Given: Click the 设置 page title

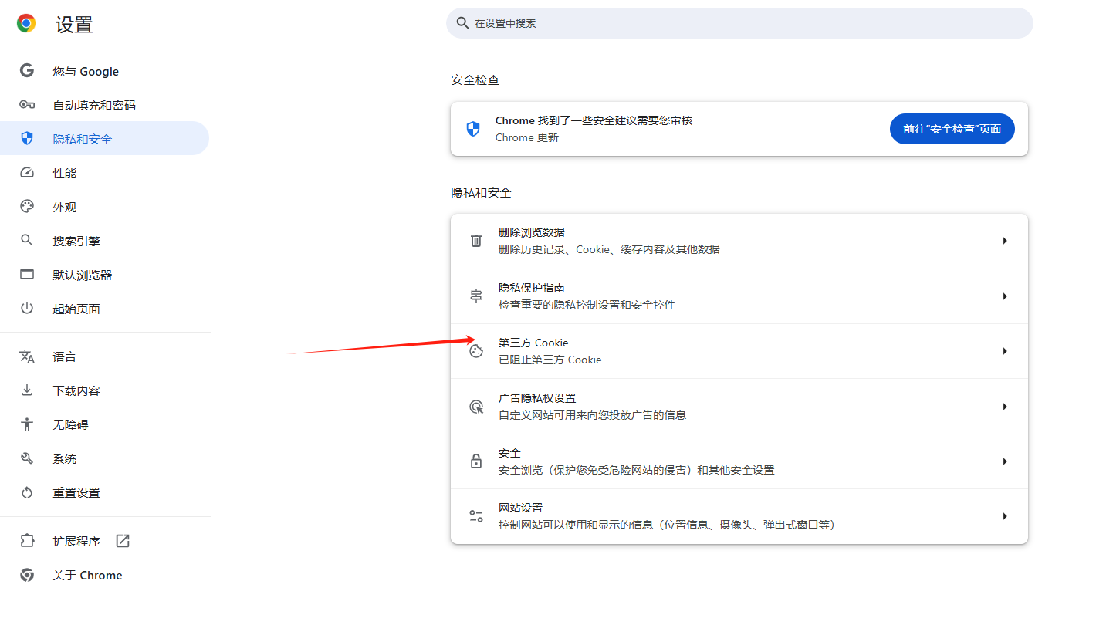Looking at the screenshot, I should 74,25.
